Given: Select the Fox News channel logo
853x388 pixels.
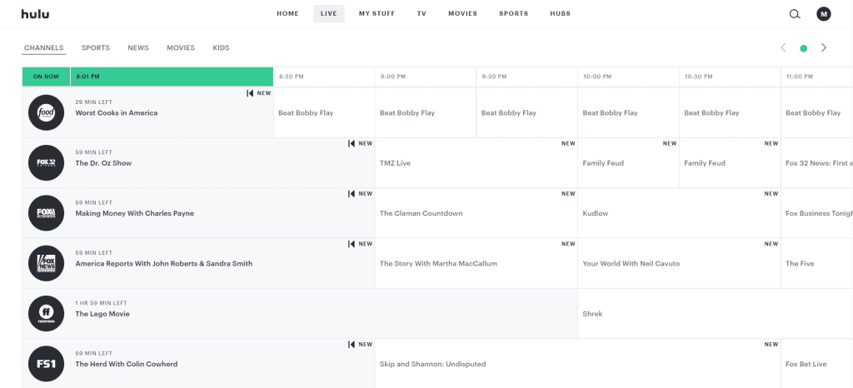Looking at the screenshot, I should tap(46, 263).
